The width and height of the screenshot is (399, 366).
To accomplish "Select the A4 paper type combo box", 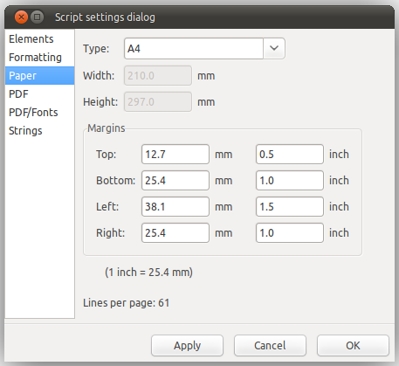I will point(204,48).
